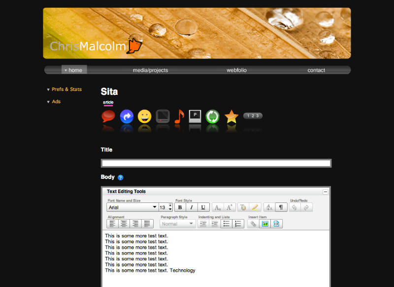Insert an image using the picture icon

pos(265,224)
